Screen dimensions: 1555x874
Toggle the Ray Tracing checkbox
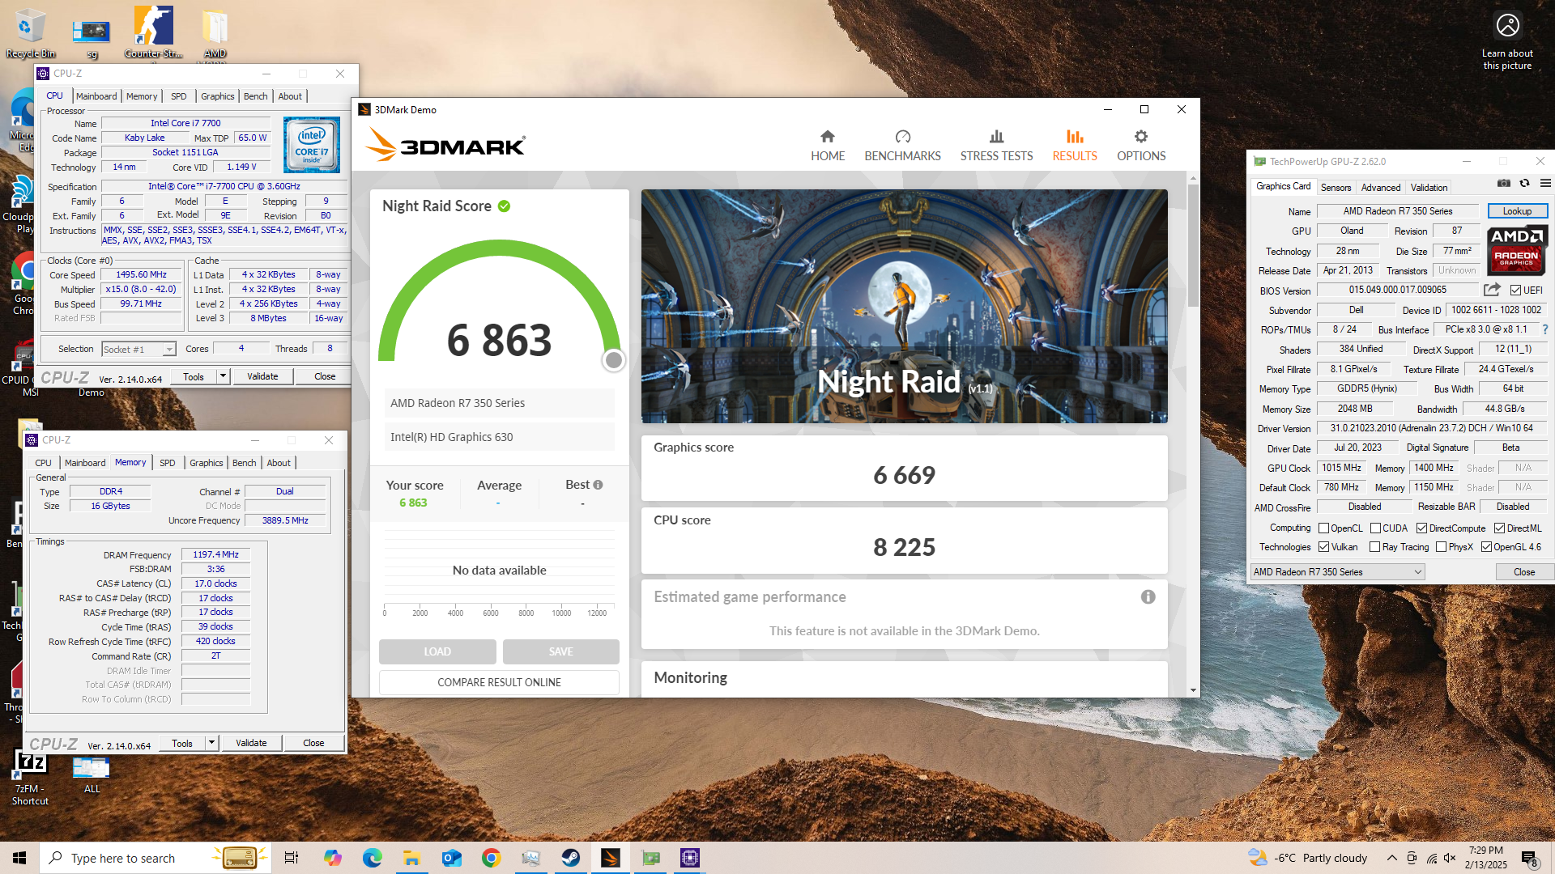tap(1374, 547)
